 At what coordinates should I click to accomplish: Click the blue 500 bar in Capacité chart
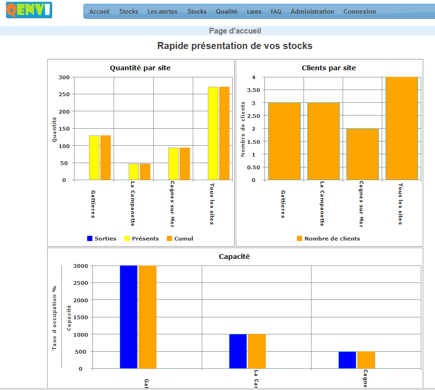[x=347, y=360]
